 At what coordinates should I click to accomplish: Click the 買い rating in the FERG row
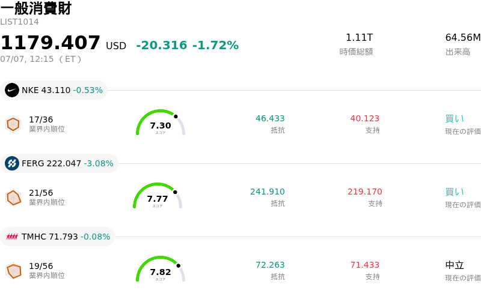tap(455, 192)
